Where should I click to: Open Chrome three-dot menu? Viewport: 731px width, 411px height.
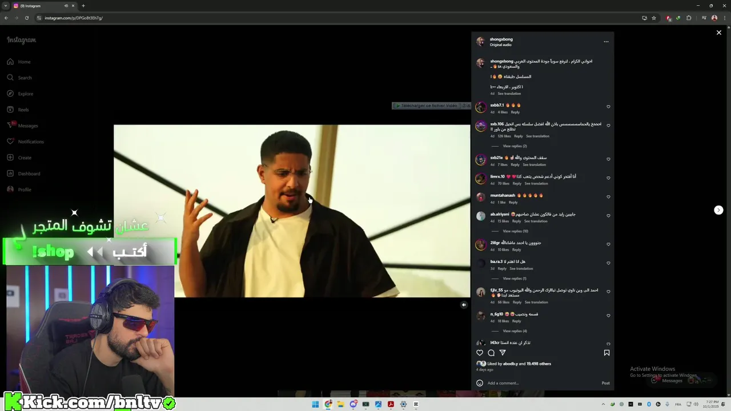(725, 18)
